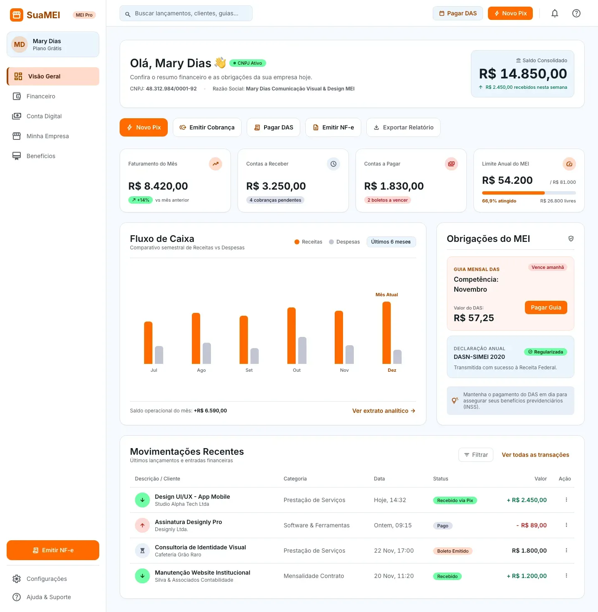Image resolution: width=598 pixels, height=612 pixels.
Task: Click the top bar Novo Pix button
Action: 510,13
